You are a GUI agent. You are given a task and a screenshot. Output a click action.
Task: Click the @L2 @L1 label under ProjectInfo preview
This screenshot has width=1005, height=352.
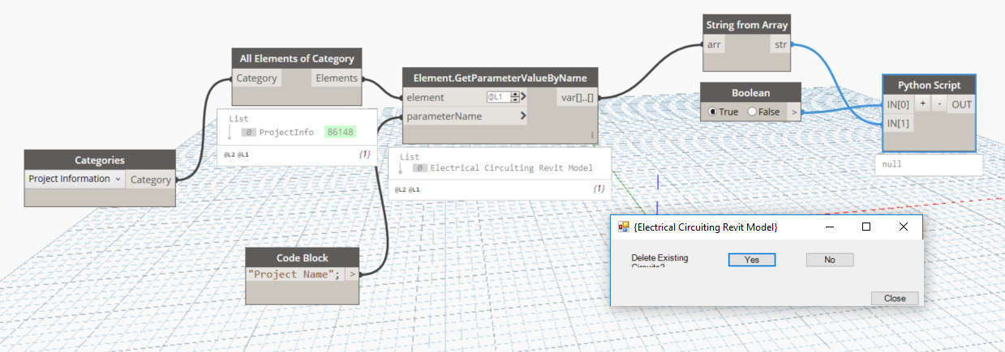[x=236, y=153]
